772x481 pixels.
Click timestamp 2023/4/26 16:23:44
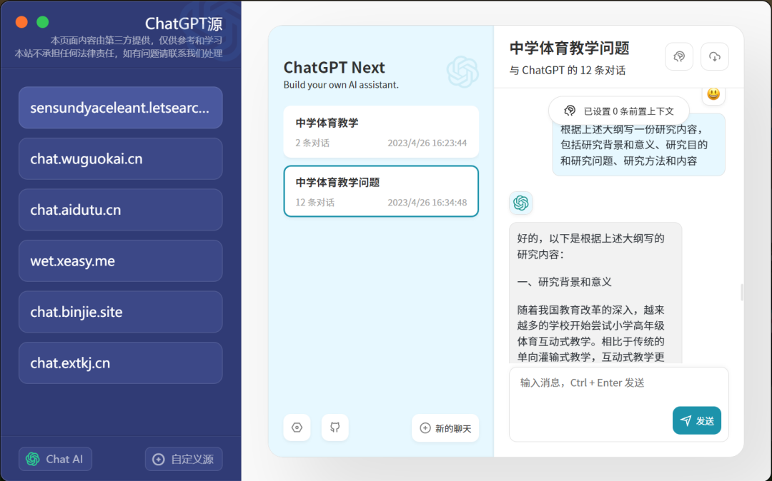pyautogui.click(x=427, y=143)
